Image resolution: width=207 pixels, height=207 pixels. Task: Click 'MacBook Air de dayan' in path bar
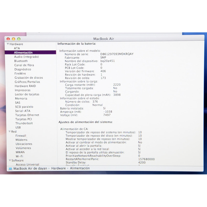pos(30,168)
